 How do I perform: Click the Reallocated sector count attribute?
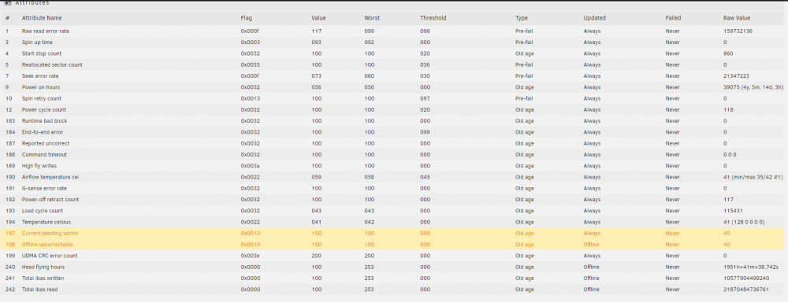point(52,64)
